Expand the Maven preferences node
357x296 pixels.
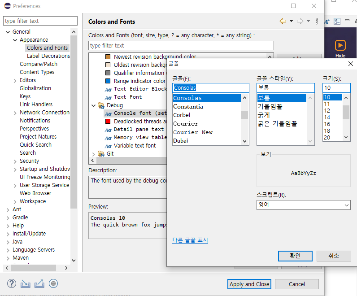[8, 258]
